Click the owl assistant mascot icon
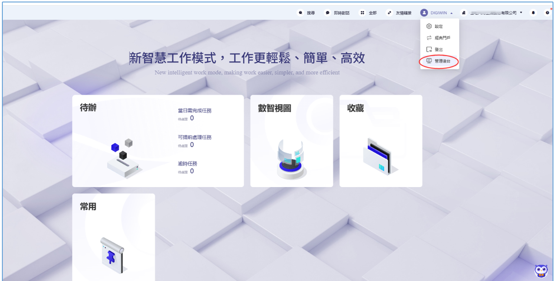 point(541,271)
